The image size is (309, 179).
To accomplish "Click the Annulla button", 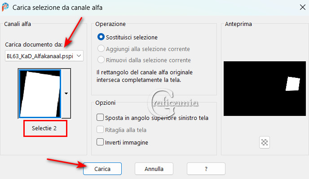I will click(x=154, y=169).
